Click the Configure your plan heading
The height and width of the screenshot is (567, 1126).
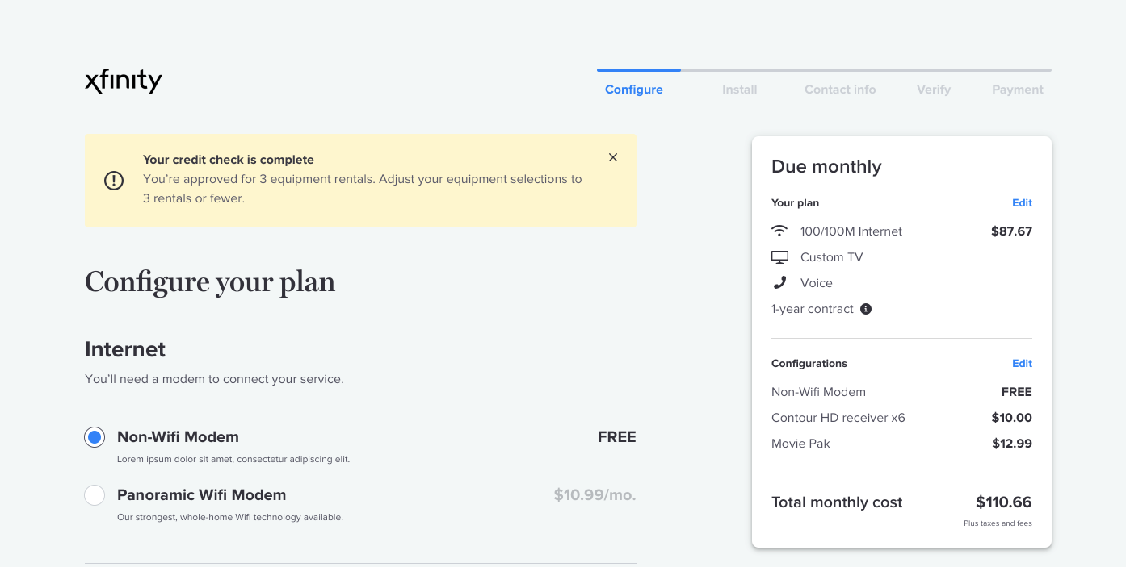tap(210, 282)
